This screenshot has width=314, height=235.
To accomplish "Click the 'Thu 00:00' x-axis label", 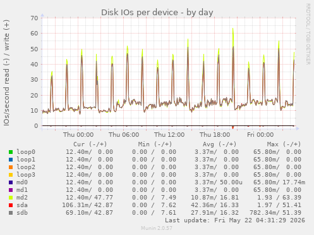I will coord(78,135).
